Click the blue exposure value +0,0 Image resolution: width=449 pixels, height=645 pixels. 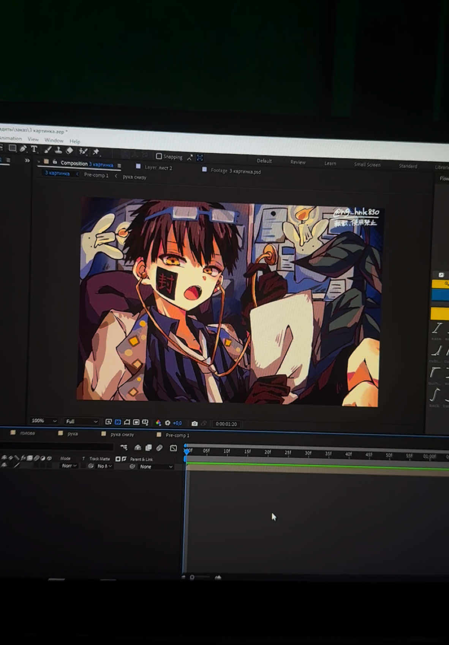point(177,423)
